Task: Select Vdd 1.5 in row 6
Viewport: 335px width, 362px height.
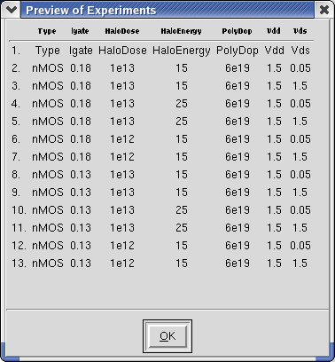Action: (274, 139)
